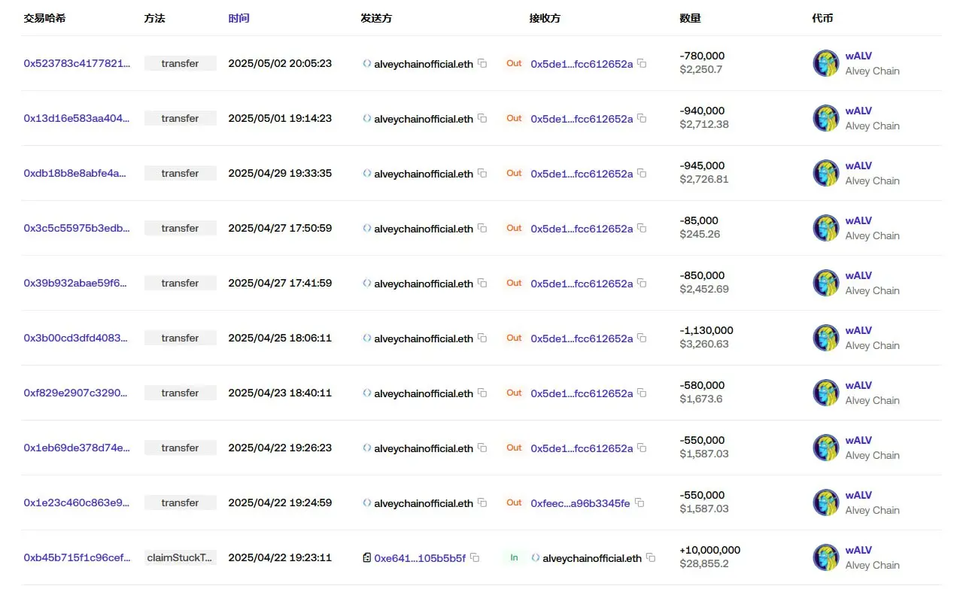Screen dimensions: 963x589
Task: Copy sender address in the 2025/04/25 row
Action: point(482,339)
